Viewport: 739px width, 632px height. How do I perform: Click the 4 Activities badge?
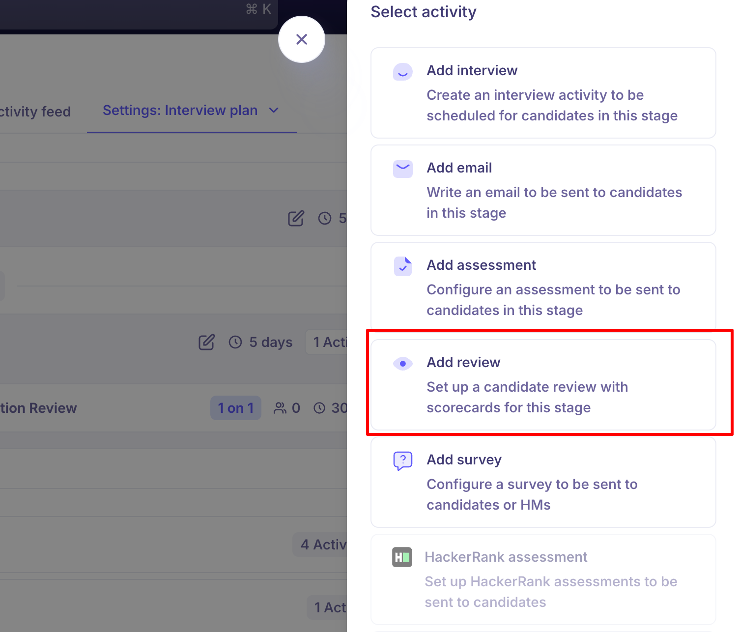[x=322, y=545]
